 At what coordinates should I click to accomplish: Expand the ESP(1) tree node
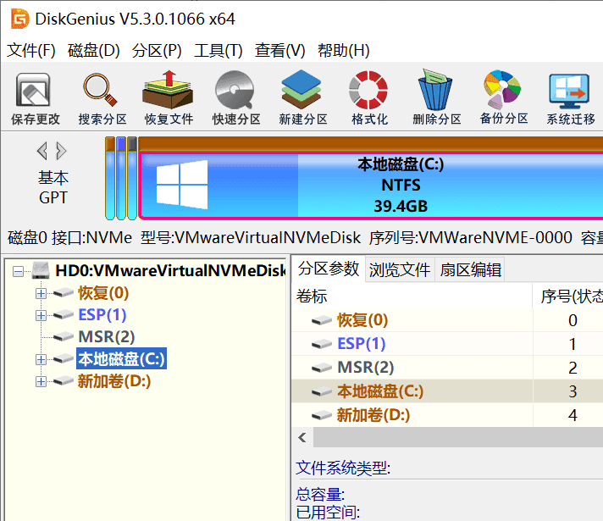point(41,315)
